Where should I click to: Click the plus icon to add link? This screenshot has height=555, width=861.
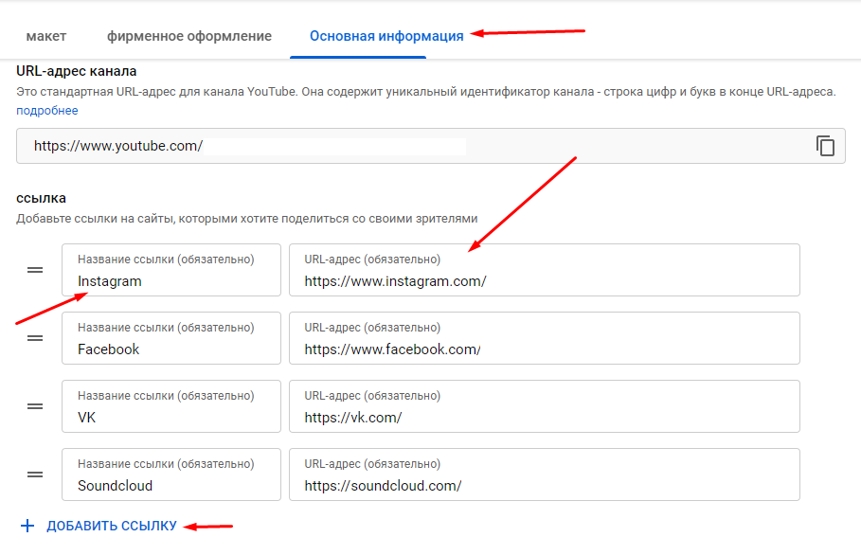[x=27, y=526]
